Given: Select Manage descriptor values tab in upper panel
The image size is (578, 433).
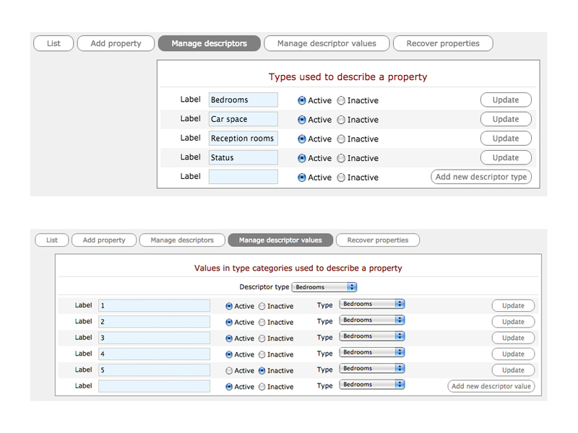Looking at the screenshot, I should [327, 43].
